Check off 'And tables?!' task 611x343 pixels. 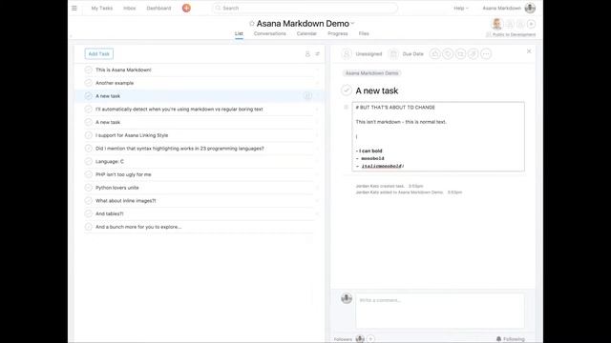pyautogui.click(x=89, y=213)
